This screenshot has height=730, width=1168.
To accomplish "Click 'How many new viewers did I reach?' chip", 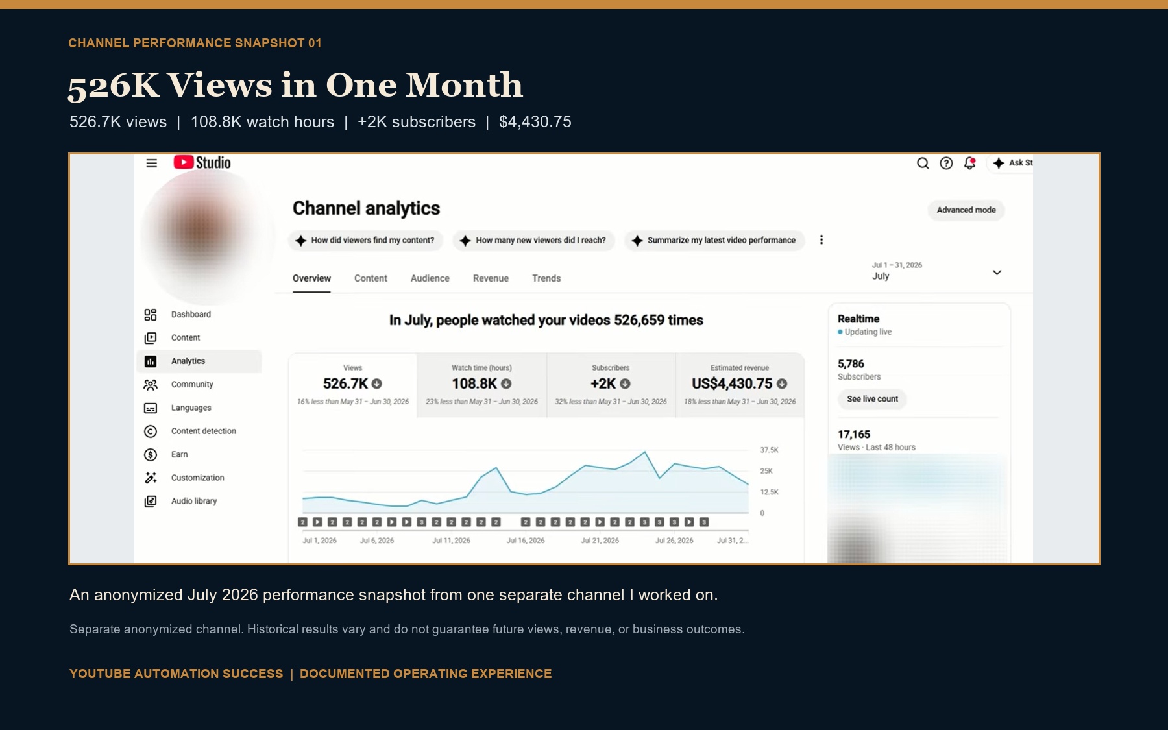I will click(x=533, y=240).
